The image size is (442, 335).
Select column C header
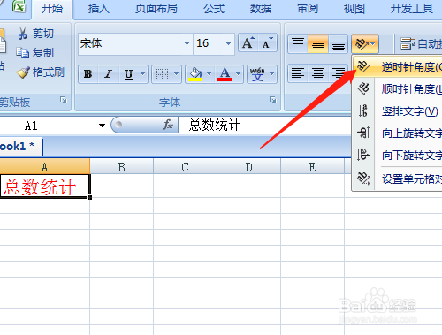185,167
